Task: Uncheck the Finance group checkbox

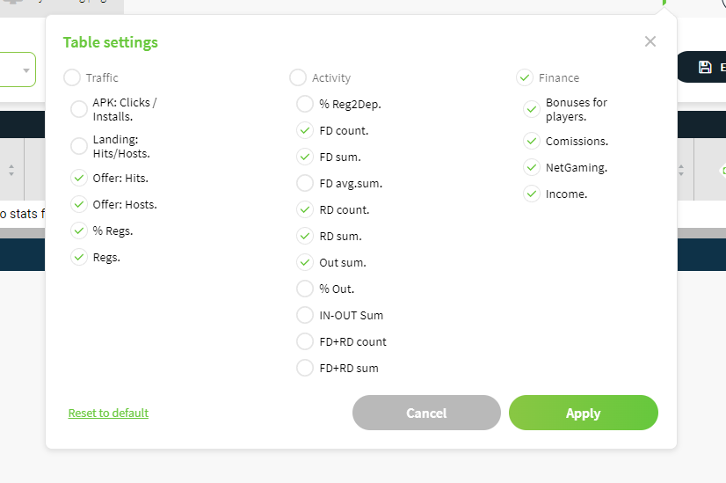Action: tap(525, 77)
